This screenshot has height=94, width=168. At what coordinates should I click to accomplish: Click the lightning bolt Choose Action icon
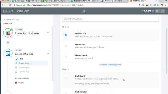click(x=16, y=63)
